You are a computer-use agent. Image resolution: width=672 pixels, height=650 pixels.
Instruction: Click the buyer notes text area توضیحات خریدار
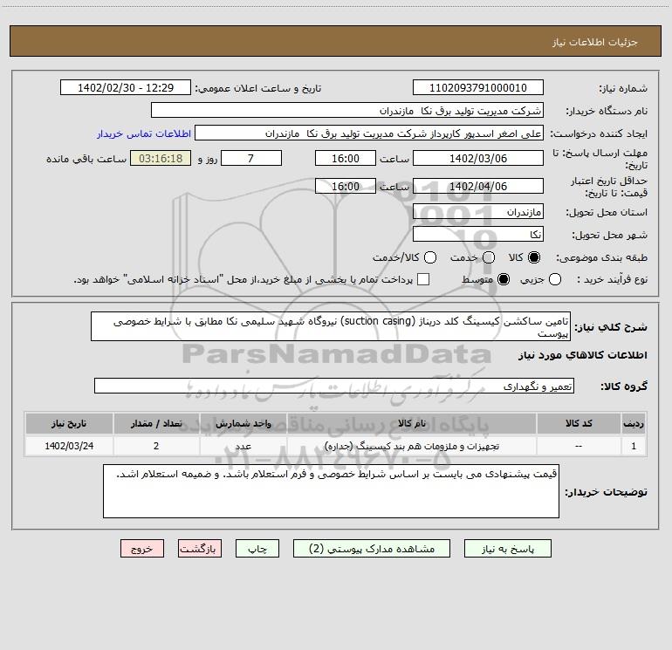[331, 491]
